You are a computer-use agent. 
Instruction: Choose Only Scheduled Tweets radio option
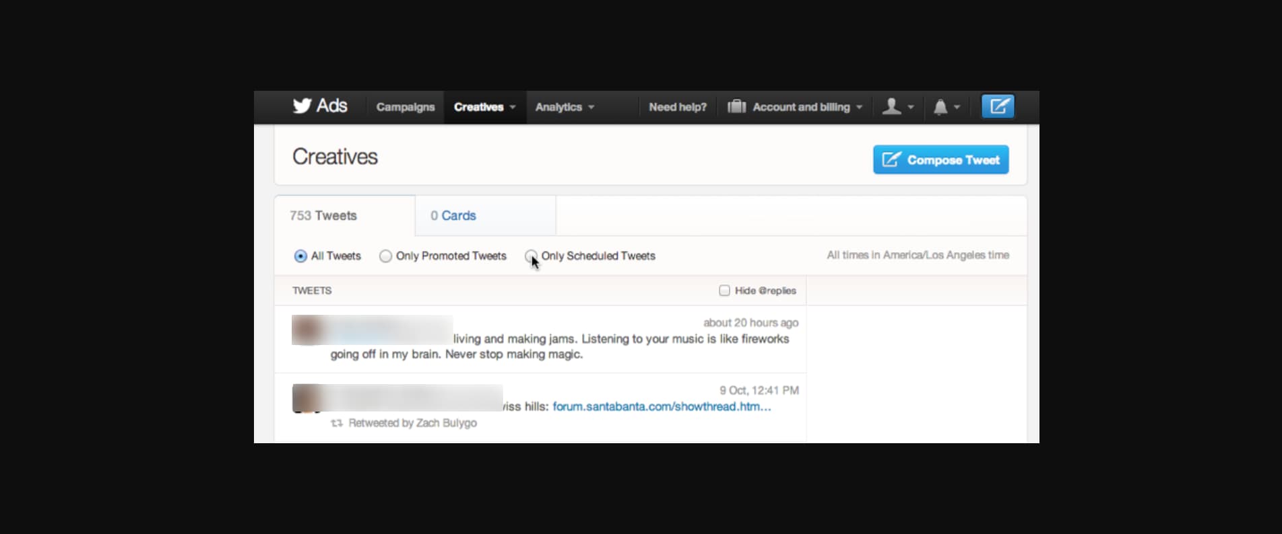tap(531, 256)
